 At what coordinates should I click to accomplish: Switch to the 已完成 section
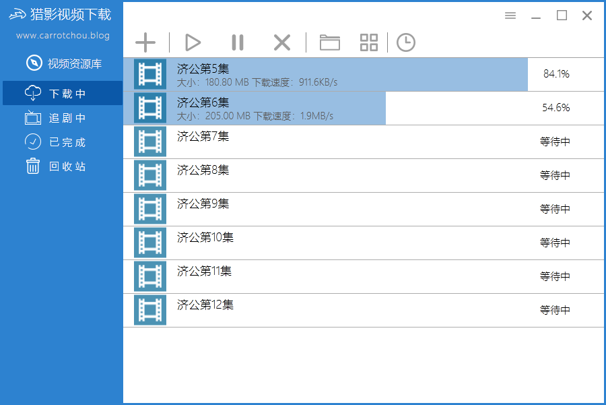coord(61,141)
